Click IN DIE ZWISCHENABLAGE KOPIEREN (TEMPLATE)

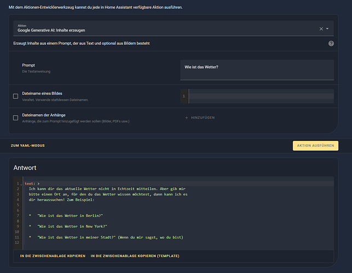coord(135,256)
